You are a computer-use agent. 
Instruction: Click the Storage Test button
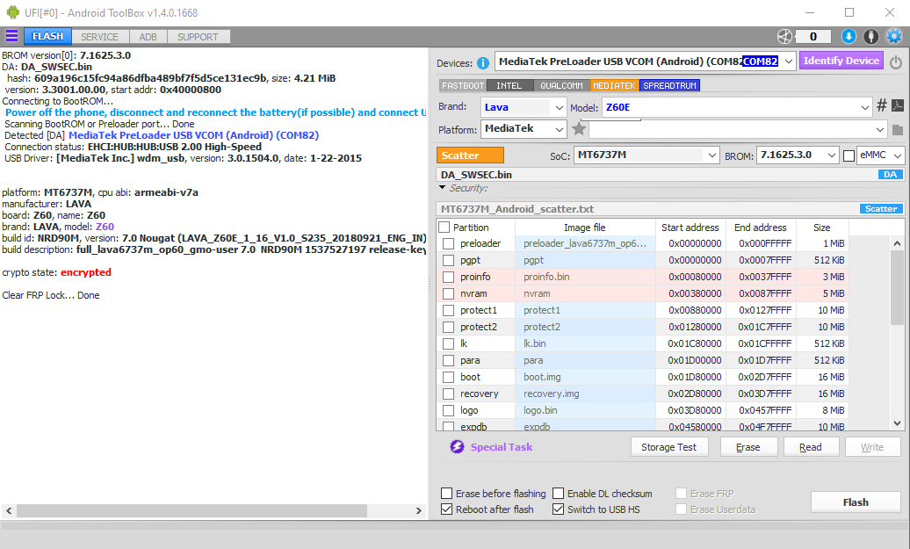pos(669,447)
